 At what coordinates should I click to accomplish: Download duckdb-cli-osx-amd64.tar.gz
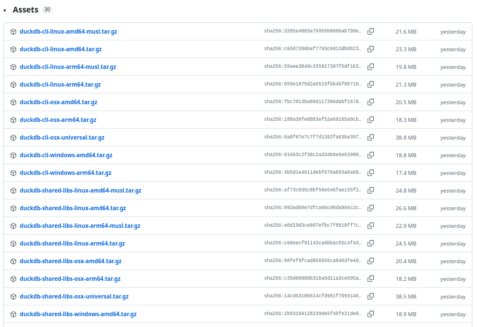pyautogui.click(x=58, y=102)
